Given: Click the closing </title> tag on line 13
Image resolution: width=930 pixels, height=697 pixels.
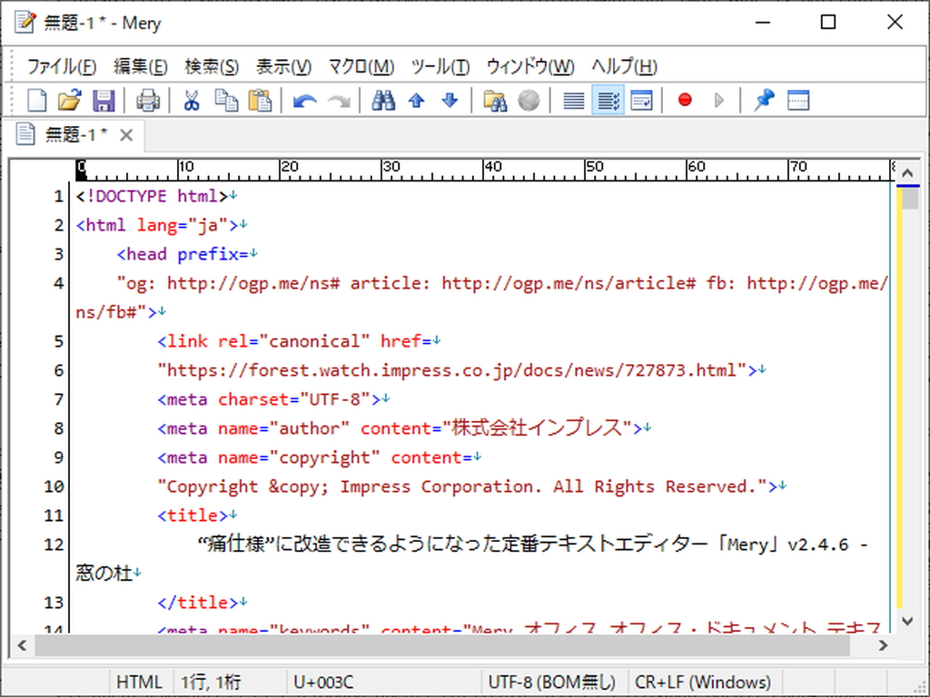Looking at the screenshot, I should point(197,603).
